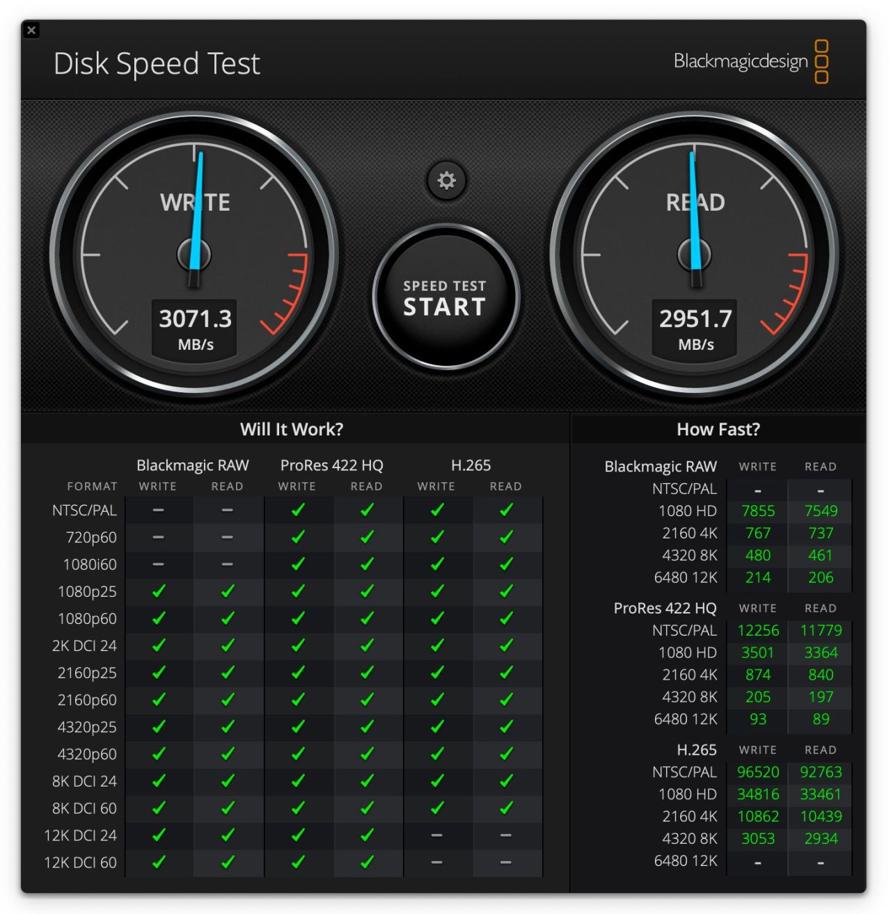The height and width of the screenshot is (914, 891).
Task: Click the Read gauge speed readout 2951.7
Action: coord(695,319)
